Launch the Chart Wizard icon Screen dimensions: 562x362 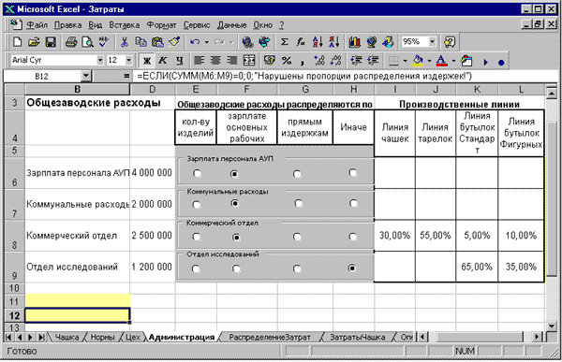(x=354, y=42)
